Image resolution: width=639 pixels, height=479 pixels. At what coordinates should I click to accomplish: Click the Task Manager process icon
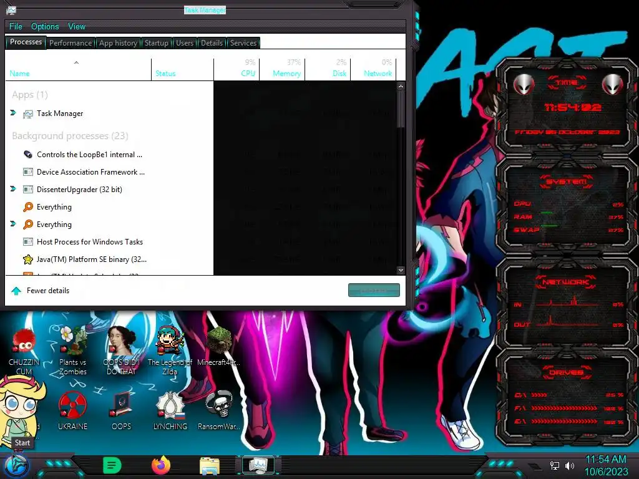[x=27, y=114]
